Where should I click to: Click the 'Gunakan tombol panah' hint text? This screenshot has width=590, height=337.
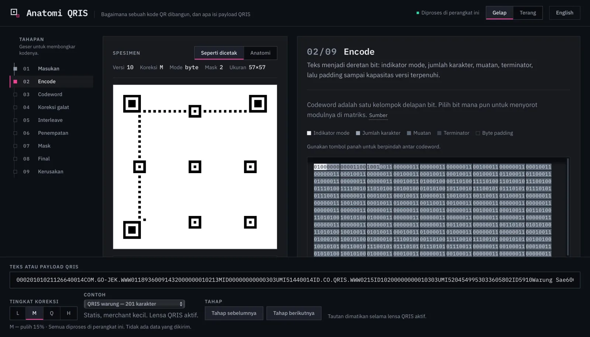click(374, 147)
